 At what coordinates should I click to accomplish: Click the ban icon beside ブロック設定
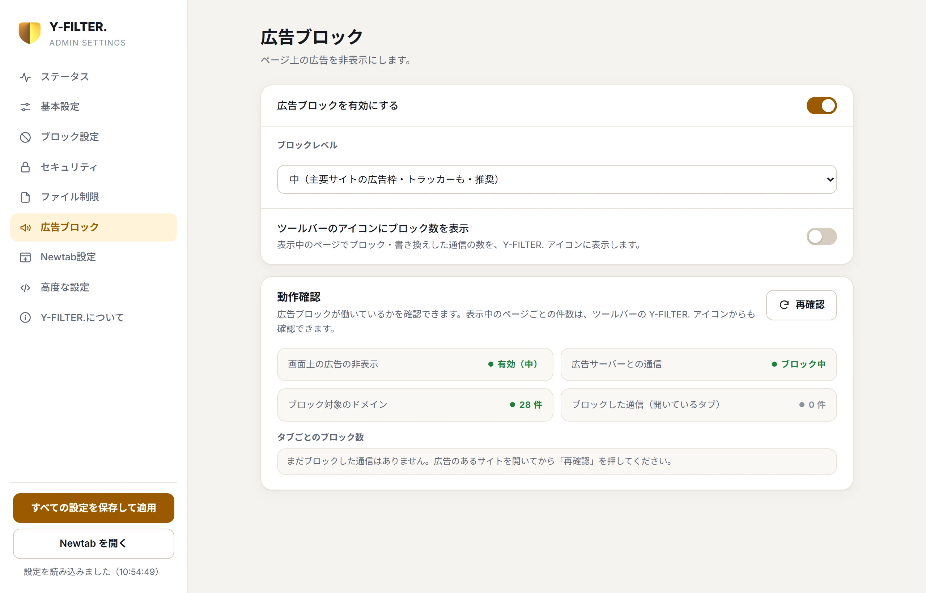tap(25, 137)
